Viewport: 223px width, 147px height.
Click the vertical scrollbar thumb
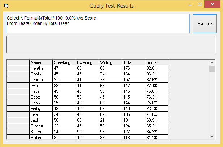coord(212,69)
